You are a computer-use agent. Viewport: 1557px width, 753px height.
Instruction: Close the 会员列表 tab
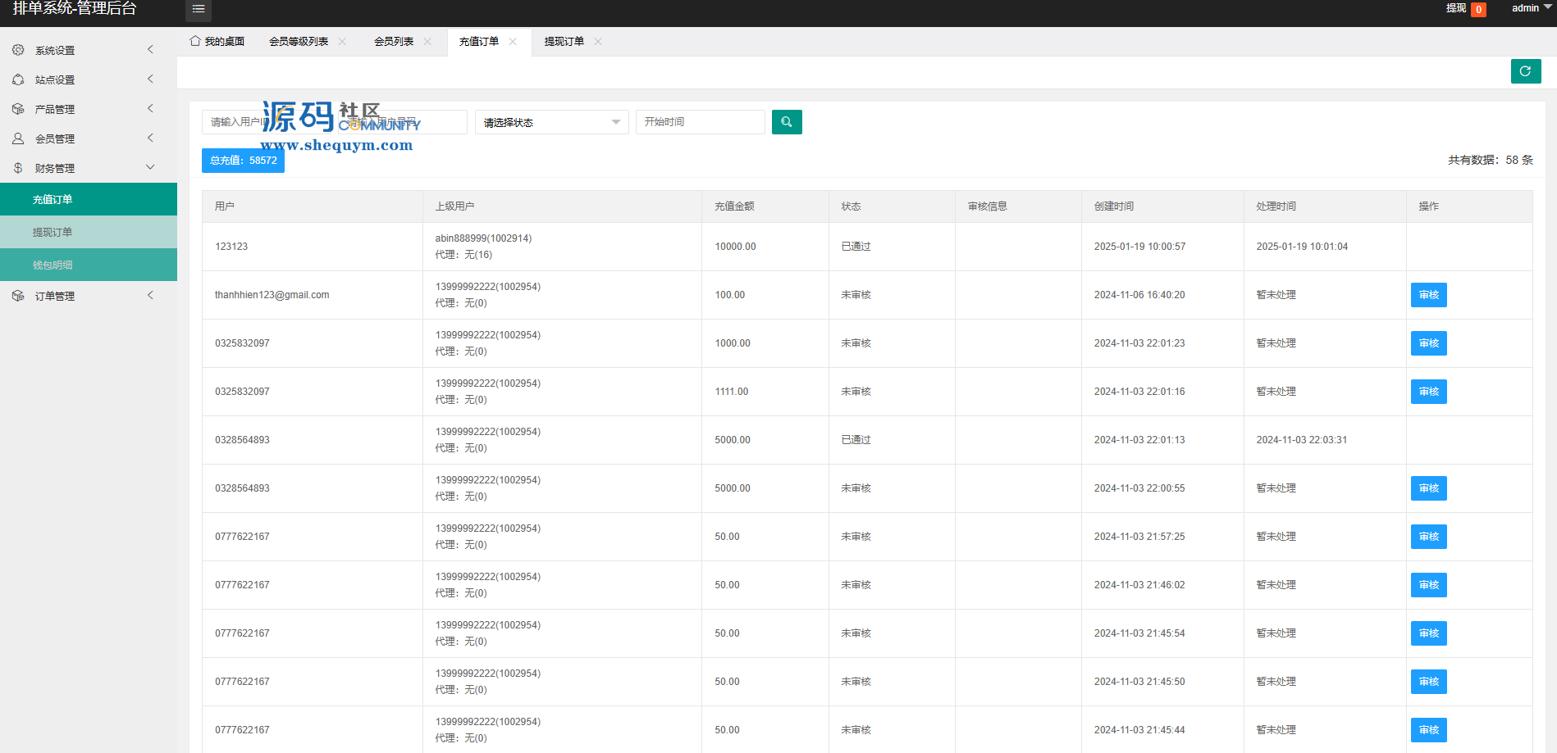[x=427, y=42]
